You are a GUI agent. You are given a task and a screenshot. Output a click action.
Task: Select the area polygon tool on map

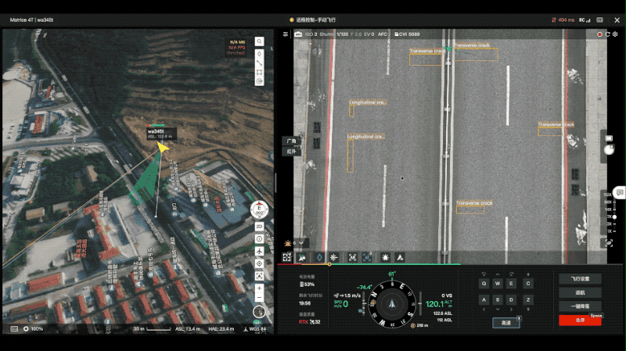point(259,72)
